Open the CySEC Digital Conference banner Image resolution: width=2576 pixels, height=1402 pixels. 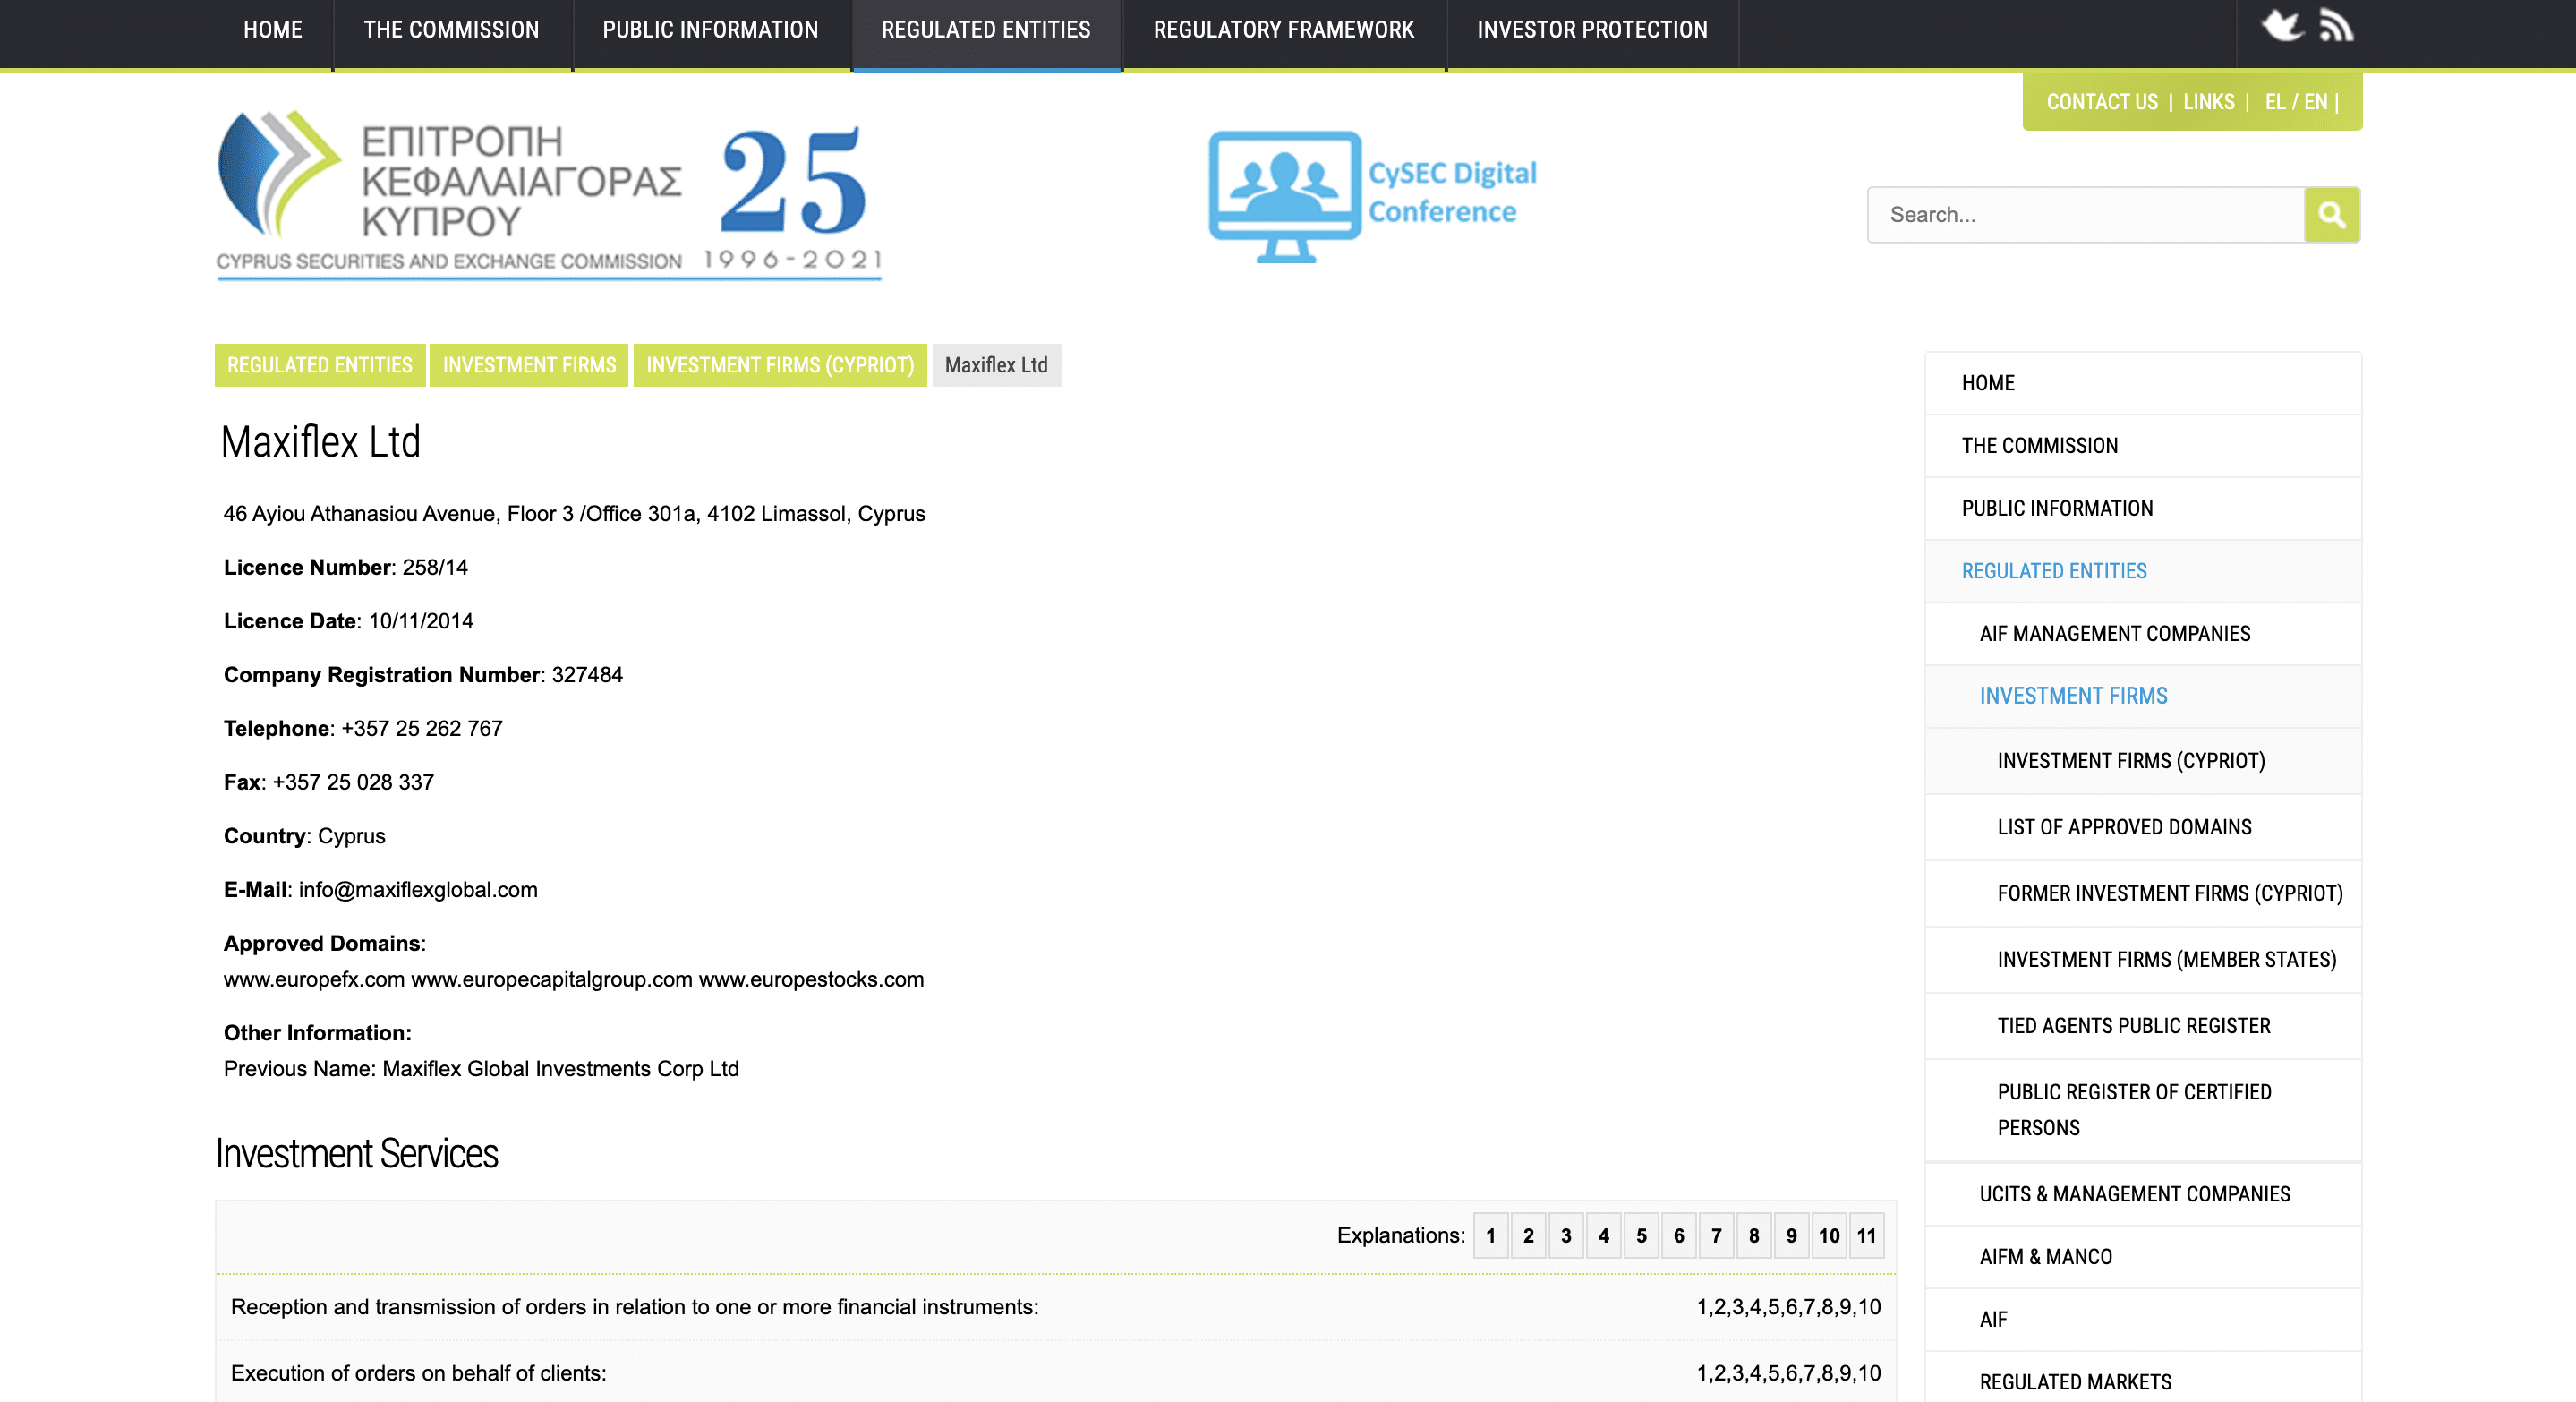[x=1373, y=196]
